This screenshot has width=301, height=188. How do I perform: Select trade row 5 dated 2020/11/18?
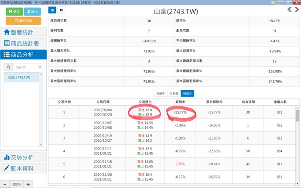172,164
